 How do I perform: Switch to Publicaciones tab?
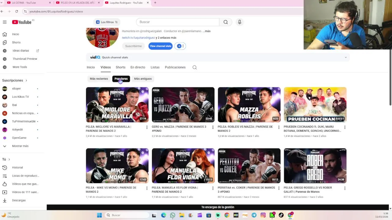[175, 67]
